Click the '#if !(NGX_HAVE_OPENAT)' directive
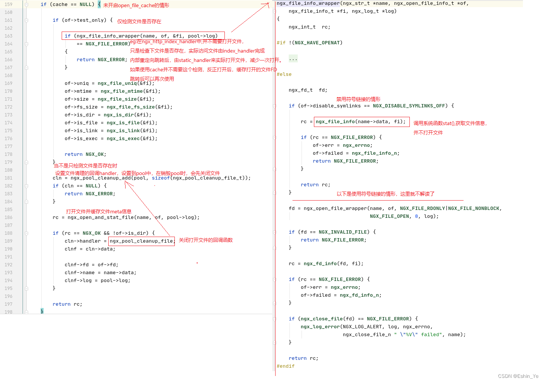The width and height of the screenshot is (544, 382). (x=310, y=43)
